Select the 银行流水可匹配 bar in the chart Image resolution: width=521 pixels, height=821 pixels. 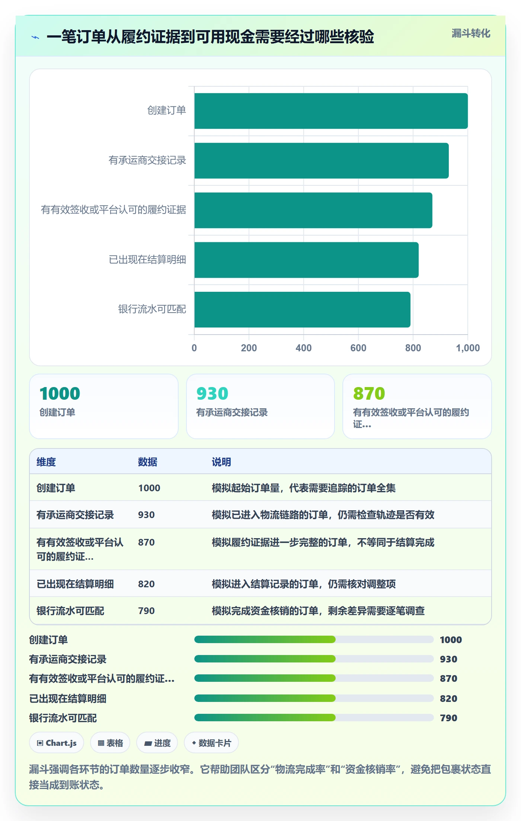tap(302, 310)
